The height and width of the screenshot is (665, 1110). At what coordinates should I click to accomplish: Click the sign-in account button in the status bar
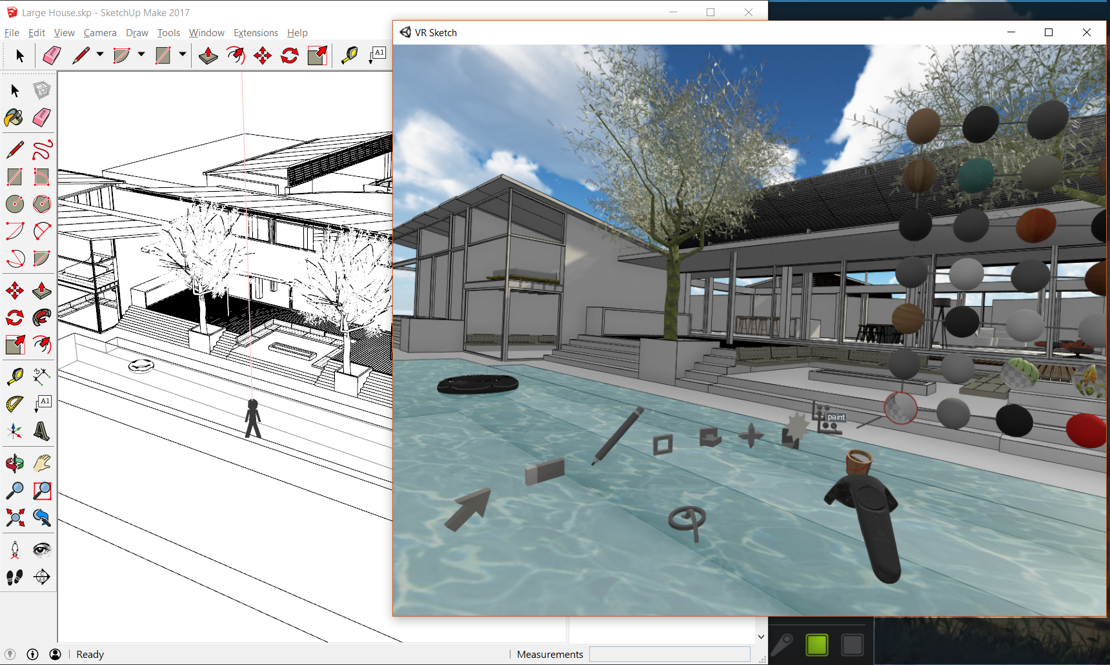click(x=55, y=654)
